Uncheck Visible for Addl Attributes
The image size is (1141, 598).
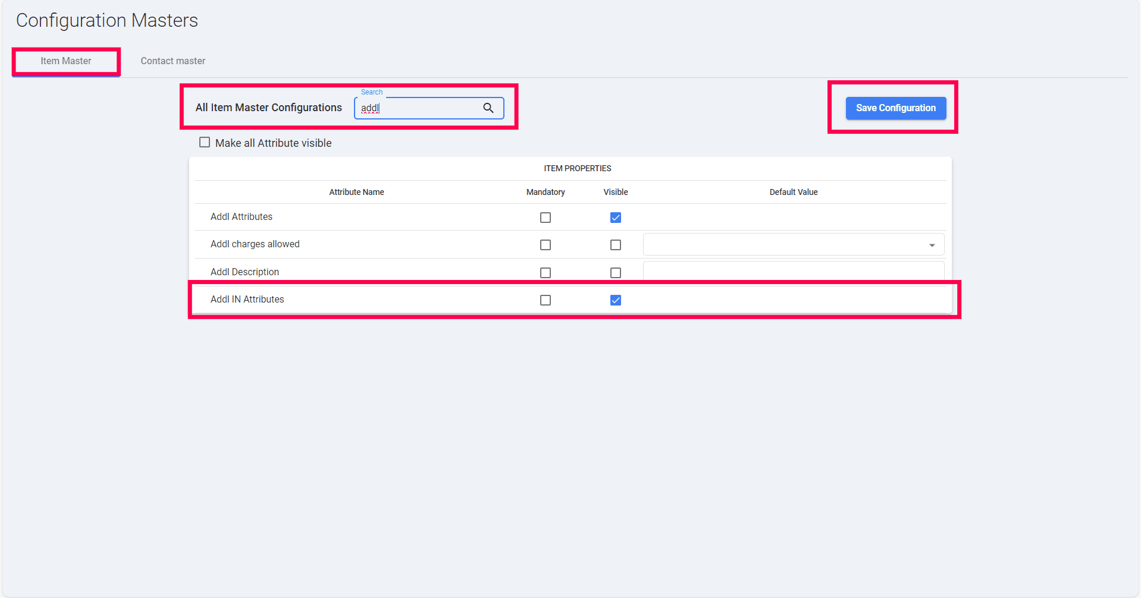pos(615,218)
